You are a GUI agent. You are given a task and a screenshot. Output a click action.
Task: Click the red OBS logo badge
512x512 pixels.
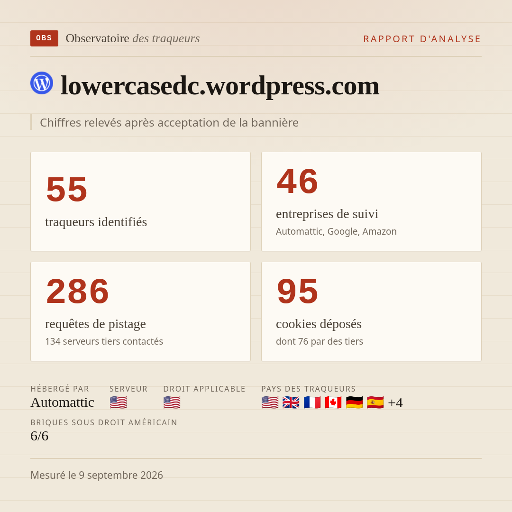coord(44,38)
